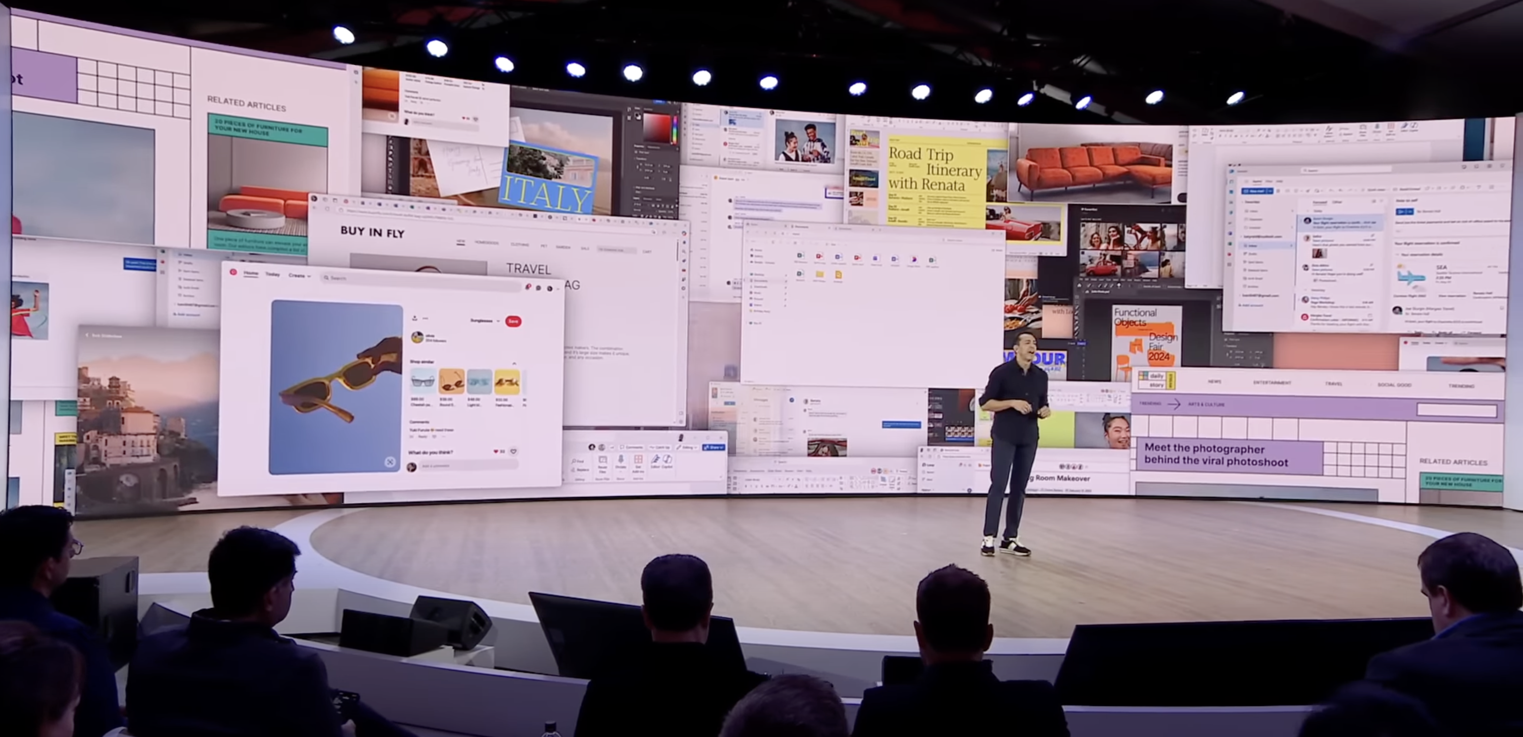The width and height of the screenshot is (1523, 737).
Task: Click the yellow-background sunglasses thumbnail
Action: click(x=507, y=383)
